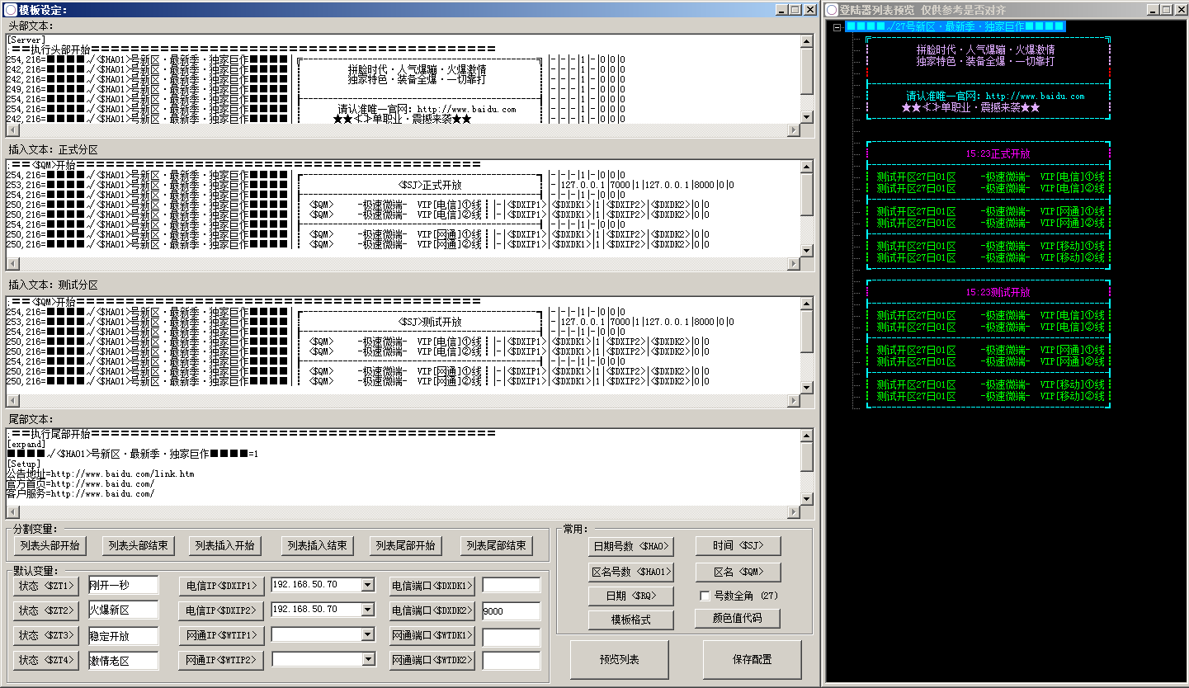The image size is (1189, 688).
Task: Click the [Server] line in 头部文本
Action: (25, 40)
